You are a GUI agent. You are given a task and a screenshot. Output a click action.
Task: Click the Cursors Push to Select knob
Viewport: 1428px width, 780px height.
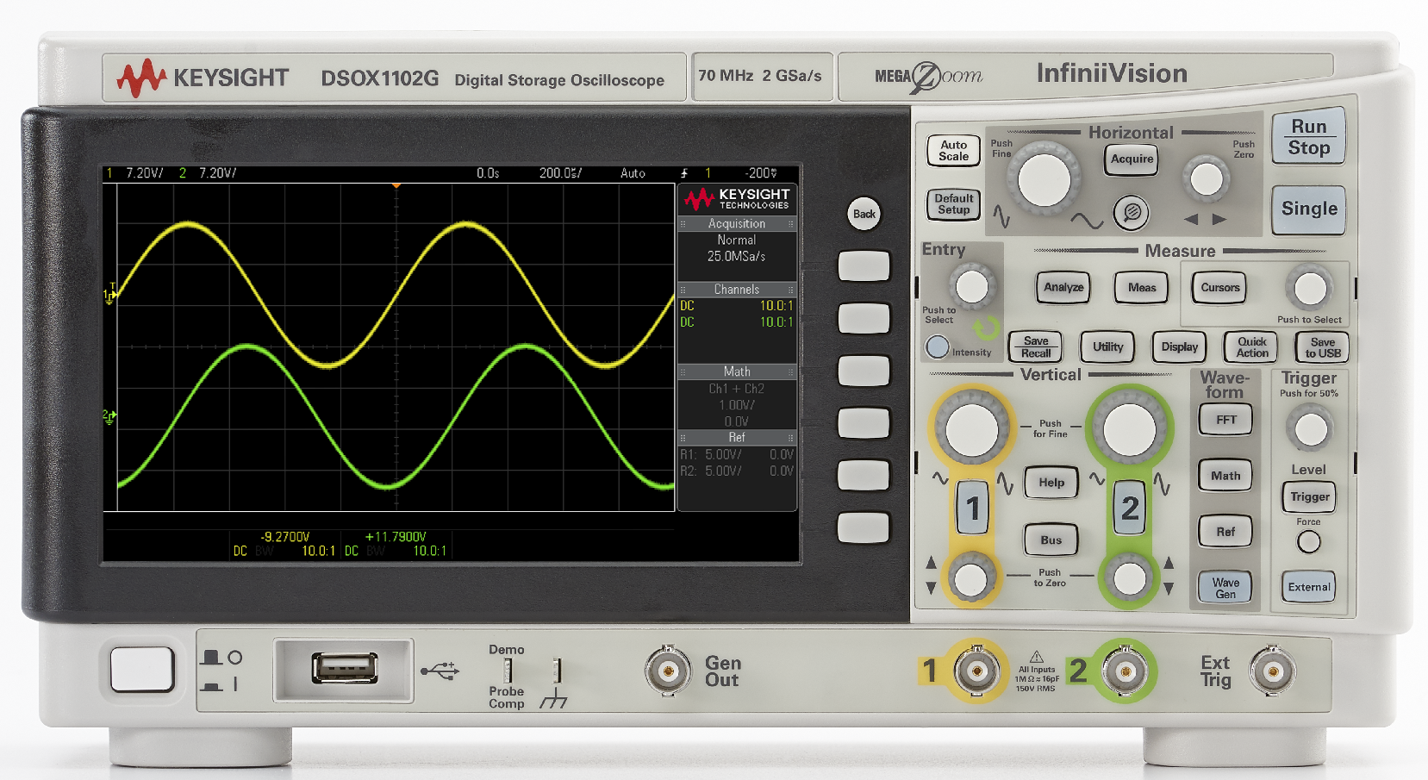(1310, 289)
